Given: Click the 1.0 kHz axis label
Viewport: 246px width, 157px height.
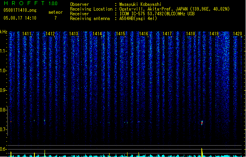Looking at the screenshot, I should click(x=4, y=71).
